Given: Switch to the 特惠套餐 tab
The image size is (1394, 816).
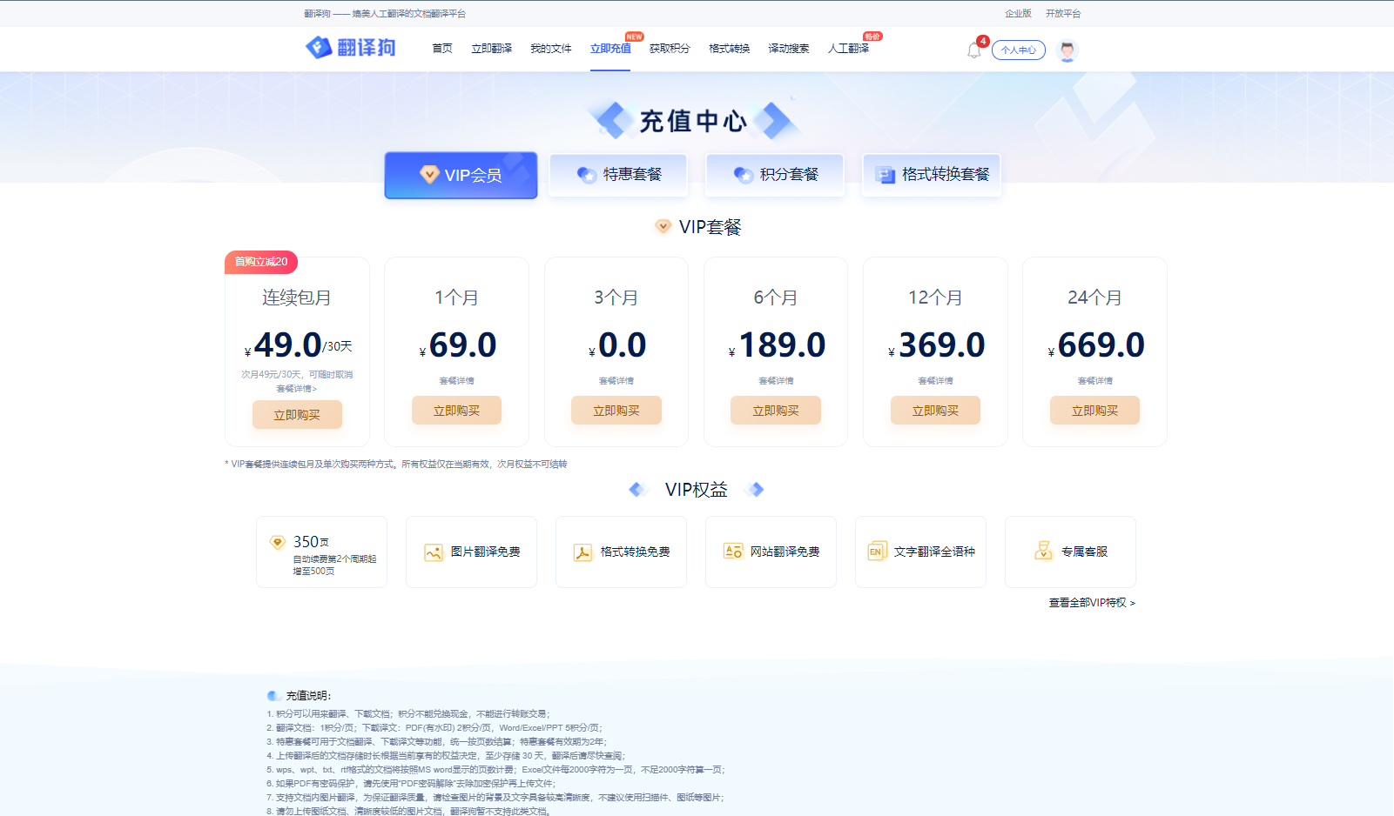Looking at the screenshot, I should [618, 175].
